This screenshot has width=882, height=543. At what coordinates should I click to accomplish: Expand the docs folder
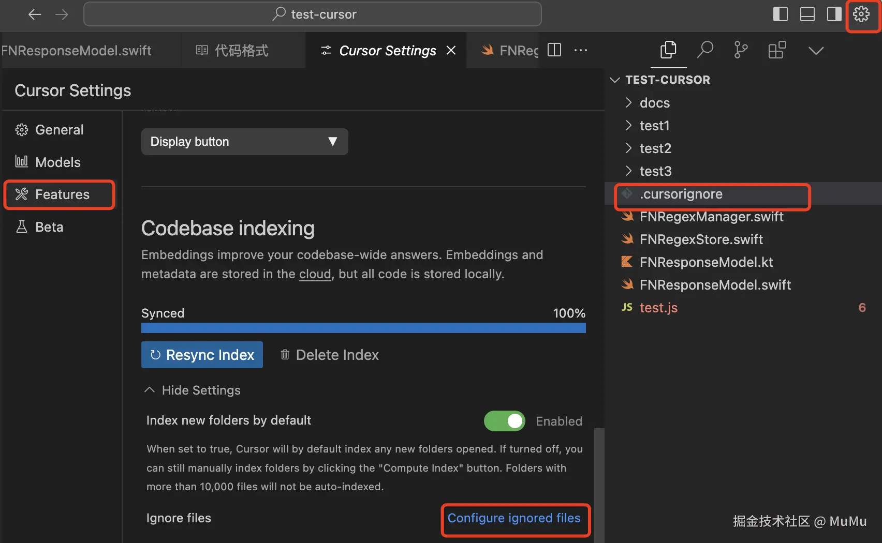[655, 103]
